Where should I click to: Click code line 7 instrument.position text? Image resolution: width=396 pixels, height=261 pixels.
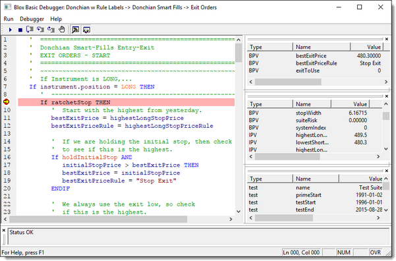[75, 87]
